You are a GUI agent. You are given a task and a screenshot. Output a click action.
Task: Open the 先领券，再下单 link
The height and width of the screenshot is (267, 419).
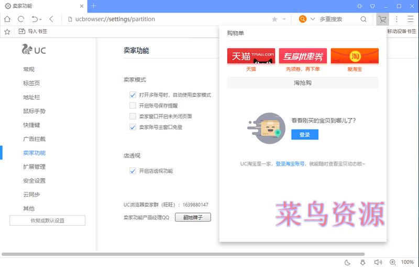[303, 69]
